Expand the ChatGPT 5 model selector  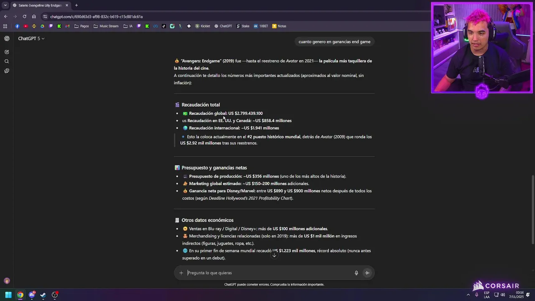click(31, 38)
